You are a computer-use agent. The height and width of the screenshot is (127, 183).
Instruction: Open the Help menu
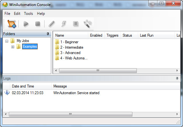point(41,14)
